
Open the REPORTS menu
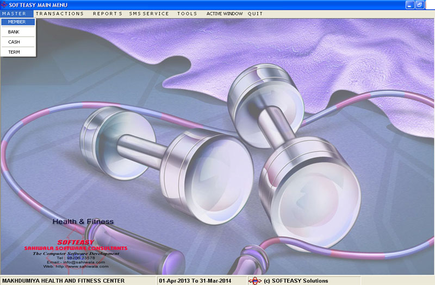[x=107, y=13]
